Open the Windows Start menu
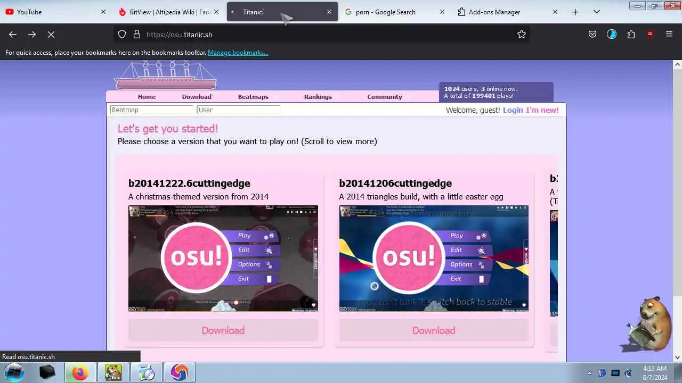The width and height of the screenshot is (682, 383). pos(14,372)
